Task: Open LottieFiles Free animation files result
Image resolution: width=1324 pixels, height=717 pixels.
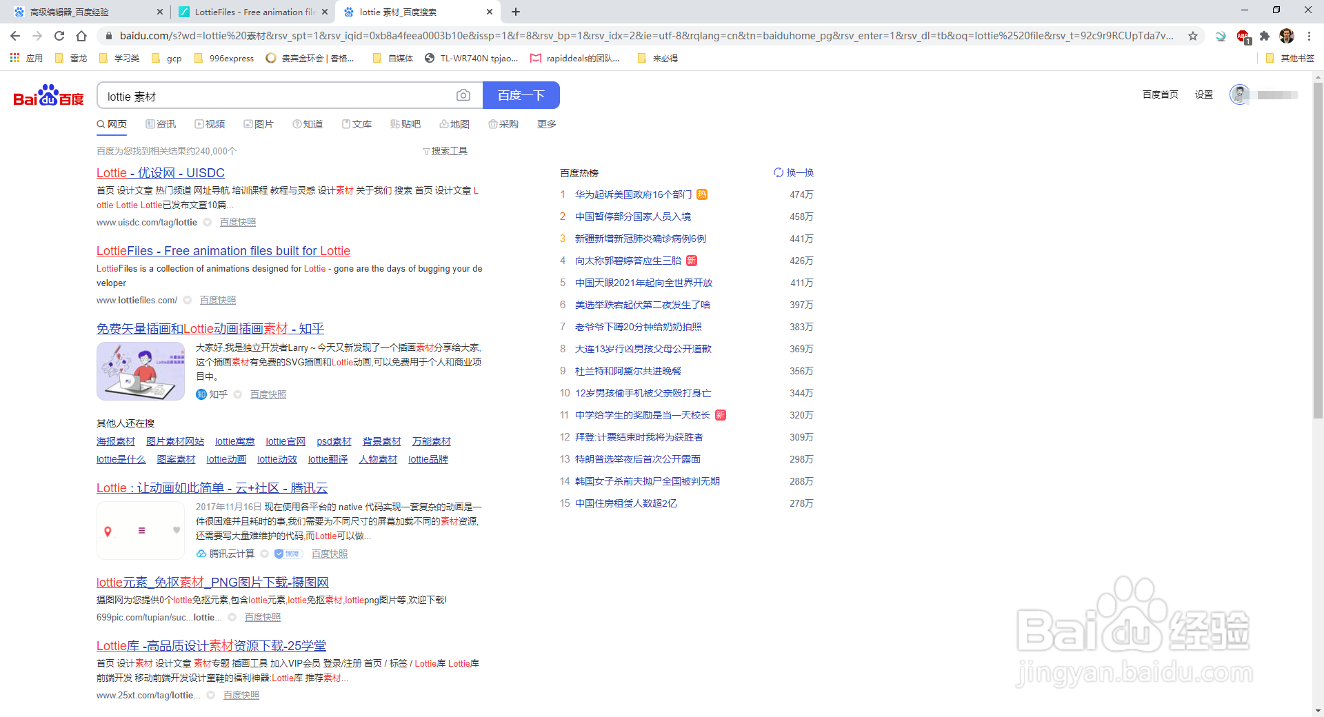Action: tap(223, 251)
